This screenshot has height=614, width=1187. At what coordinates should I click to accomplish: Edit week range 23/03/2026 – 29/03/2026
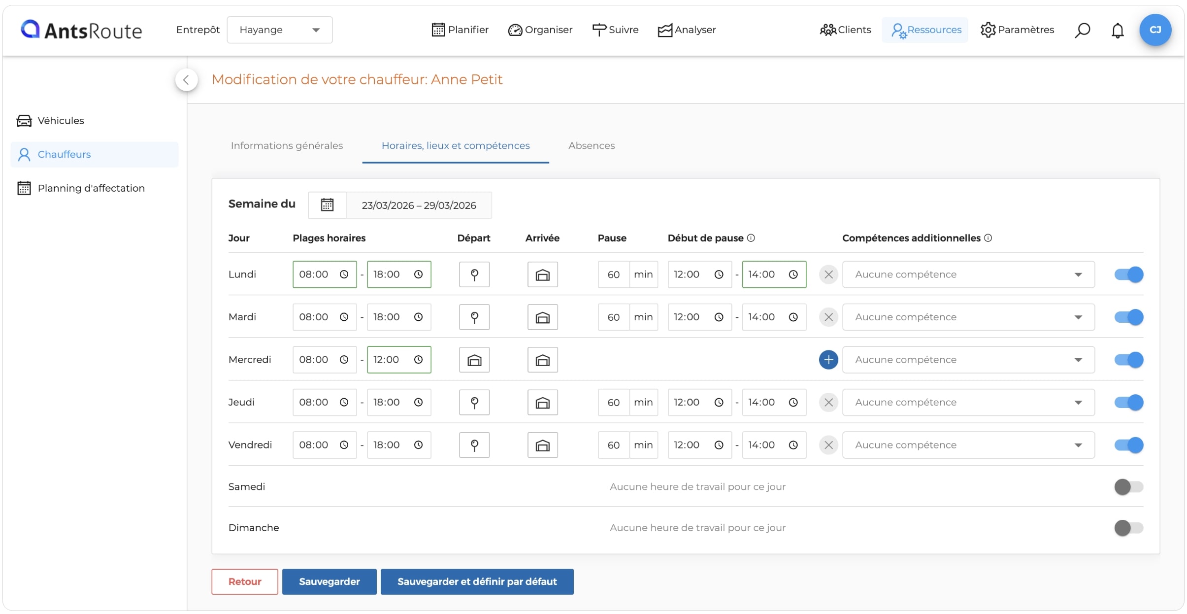(x=419, y=205)
